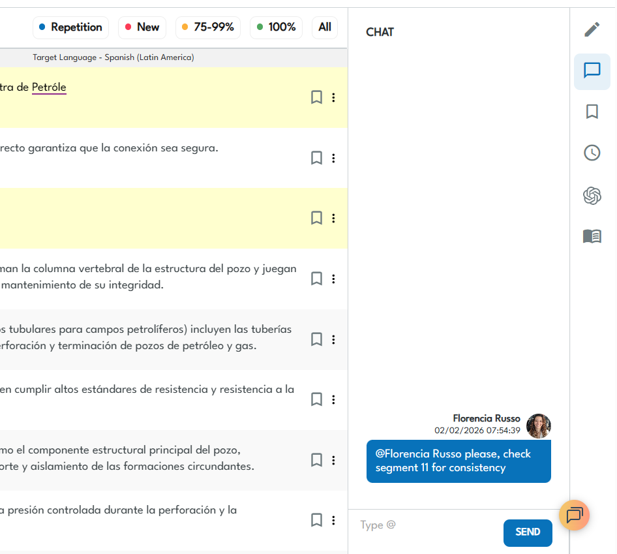
Task: Filter segments by New
Action: (x=142, y=27)
